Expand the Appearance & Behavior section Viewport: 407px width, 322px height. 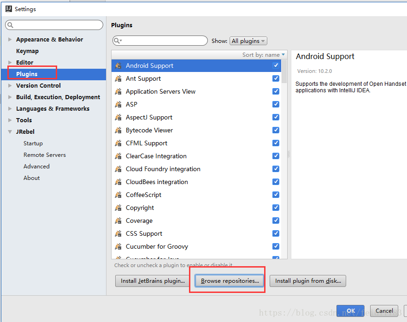pyautogui.click(x=10, y=40)
